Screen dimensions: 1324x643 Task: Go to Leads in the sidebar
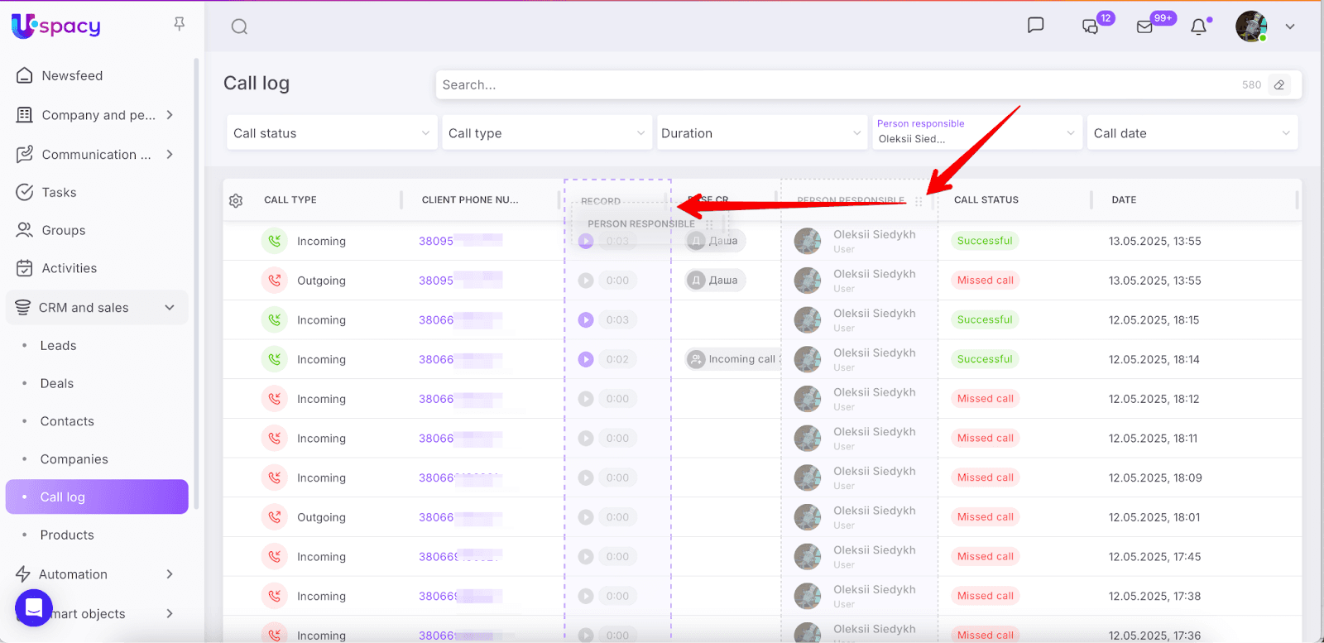tap(58, 346)
